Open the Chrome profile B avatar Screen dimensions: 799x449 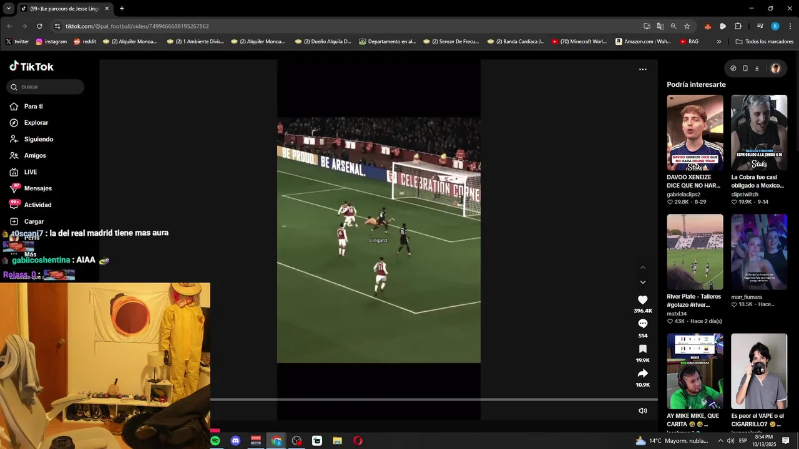coord(775,26)
